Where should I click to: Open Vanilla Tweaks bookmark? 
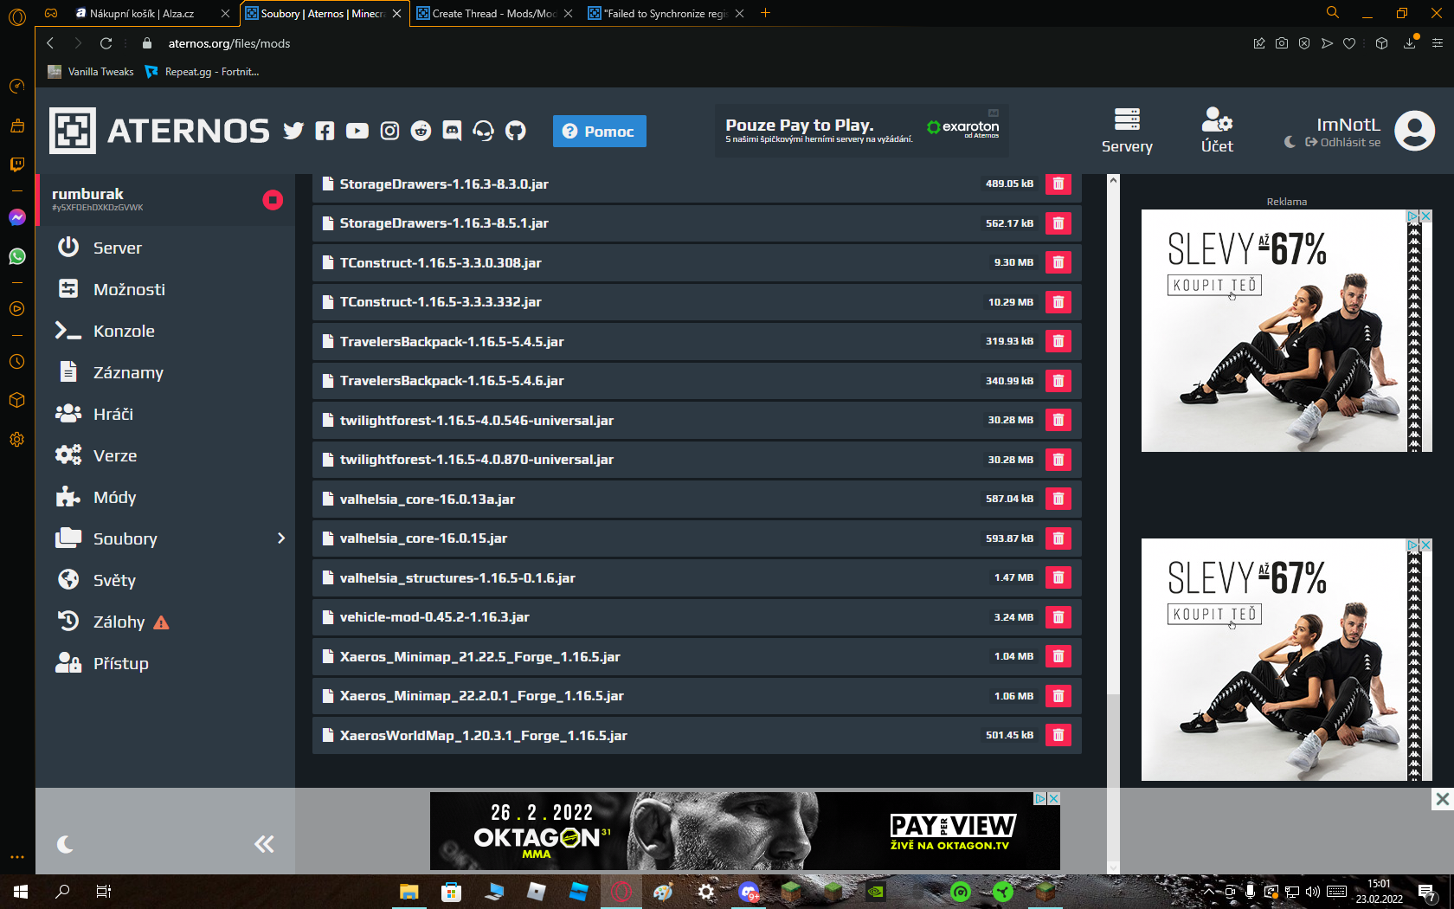[x=92, y=72]
